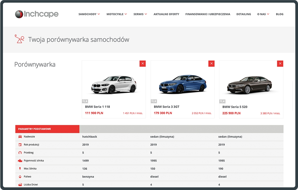Image resolution: width=298 pixels, height=190 pixels.
Task: Click the calendar icon beside Rok produkcji
Action: (20, 145)
